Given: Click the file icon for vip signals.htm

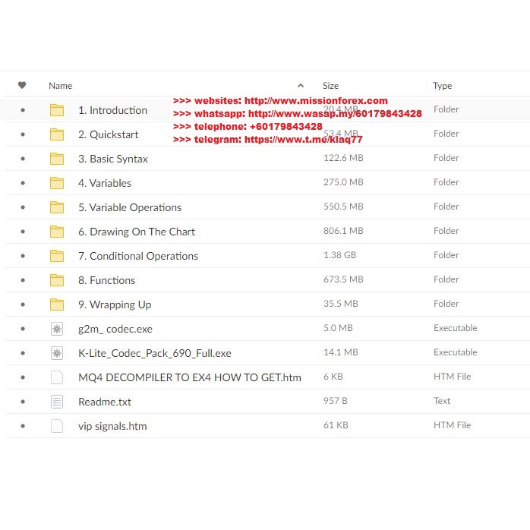Looking at the screenshot, I should coord(57,426).
